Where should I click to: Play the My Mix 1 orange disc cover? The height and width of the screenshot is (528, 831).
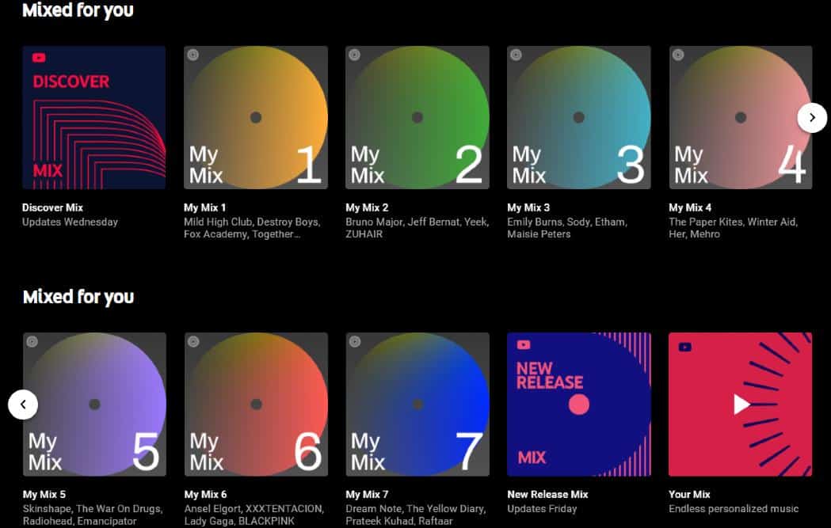[x=255, y=118]
